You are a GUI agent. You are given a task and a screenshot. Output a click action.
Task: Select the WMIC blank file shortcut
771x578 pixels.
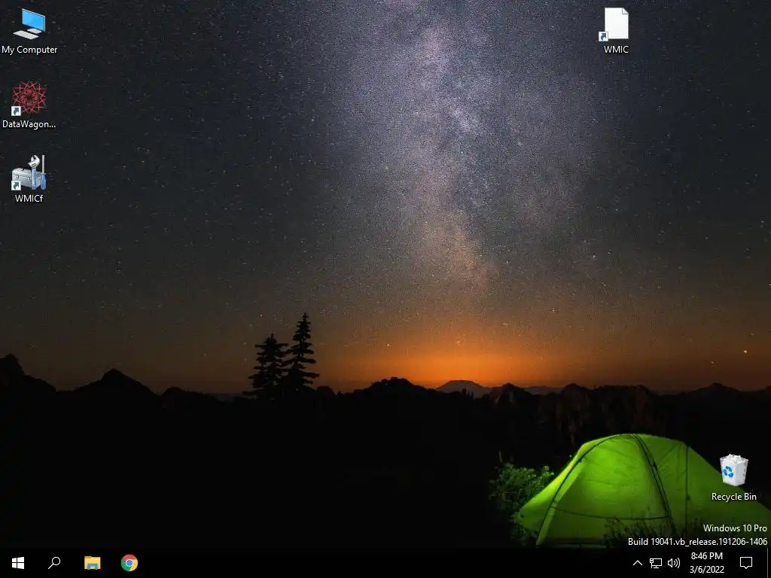(616, 30)
